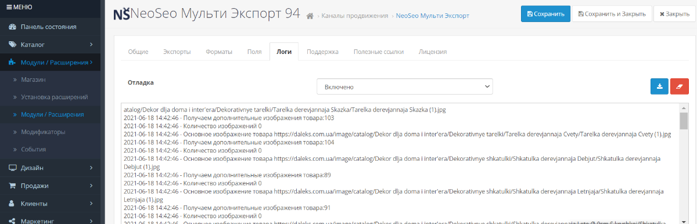Expand the Дизайн menu chevron
697x224 pixels.
pyautogui.click(x=91, y=168)
